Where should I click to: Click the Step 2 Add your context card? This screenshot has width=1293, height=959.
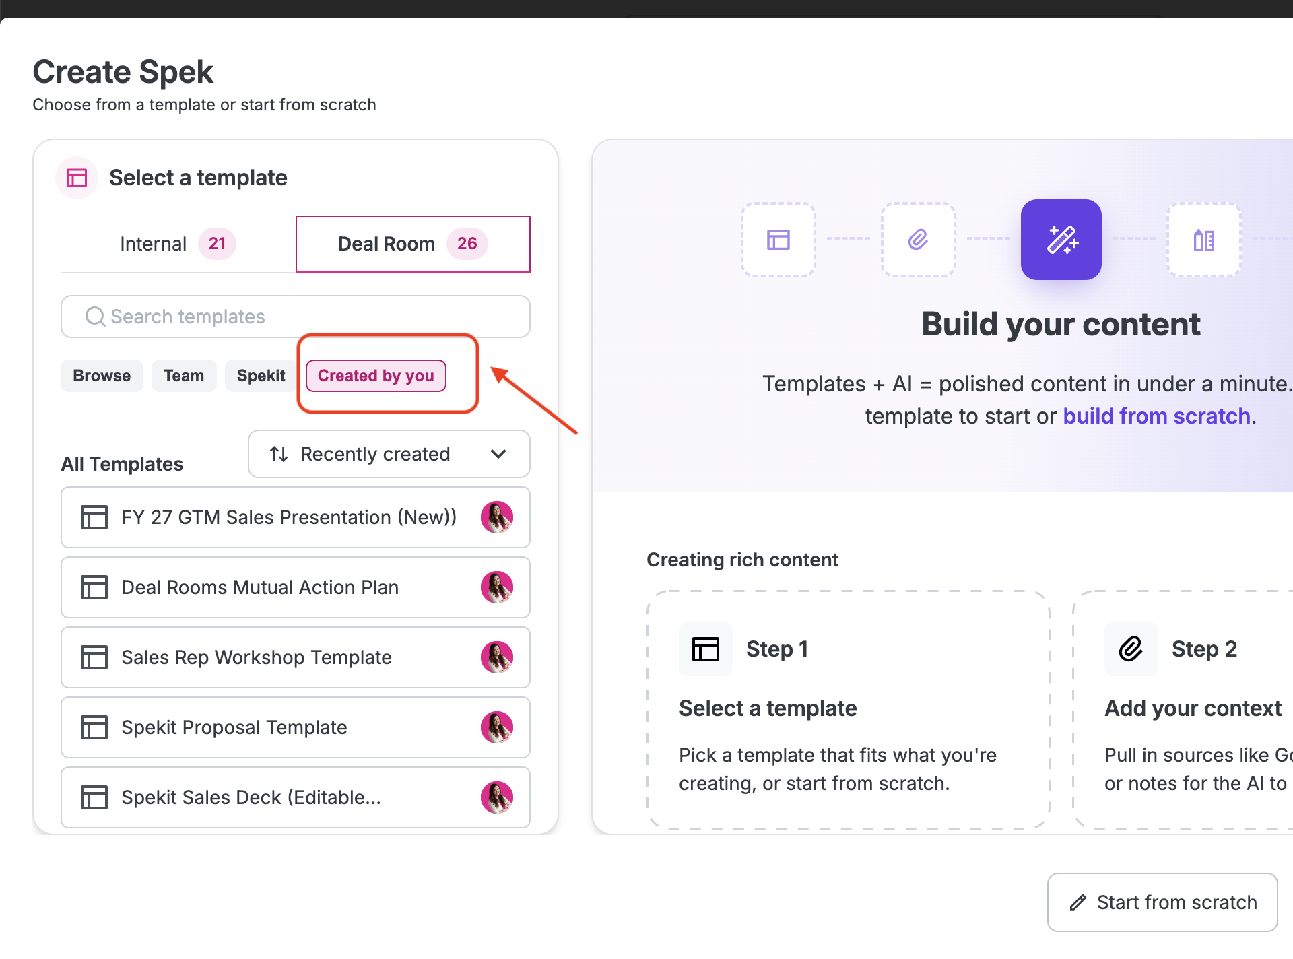(x=1183, y=710)
